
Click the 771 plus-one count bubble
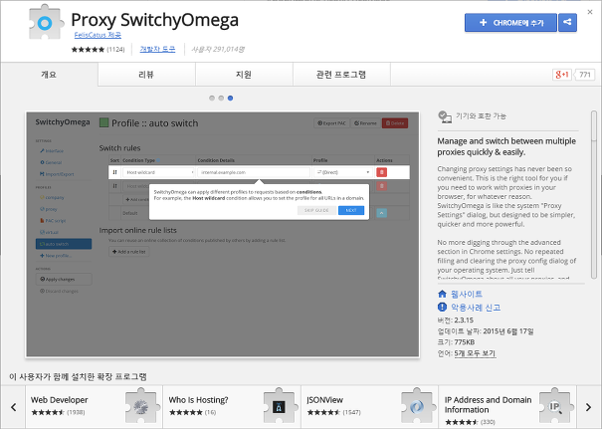point(584,75)
